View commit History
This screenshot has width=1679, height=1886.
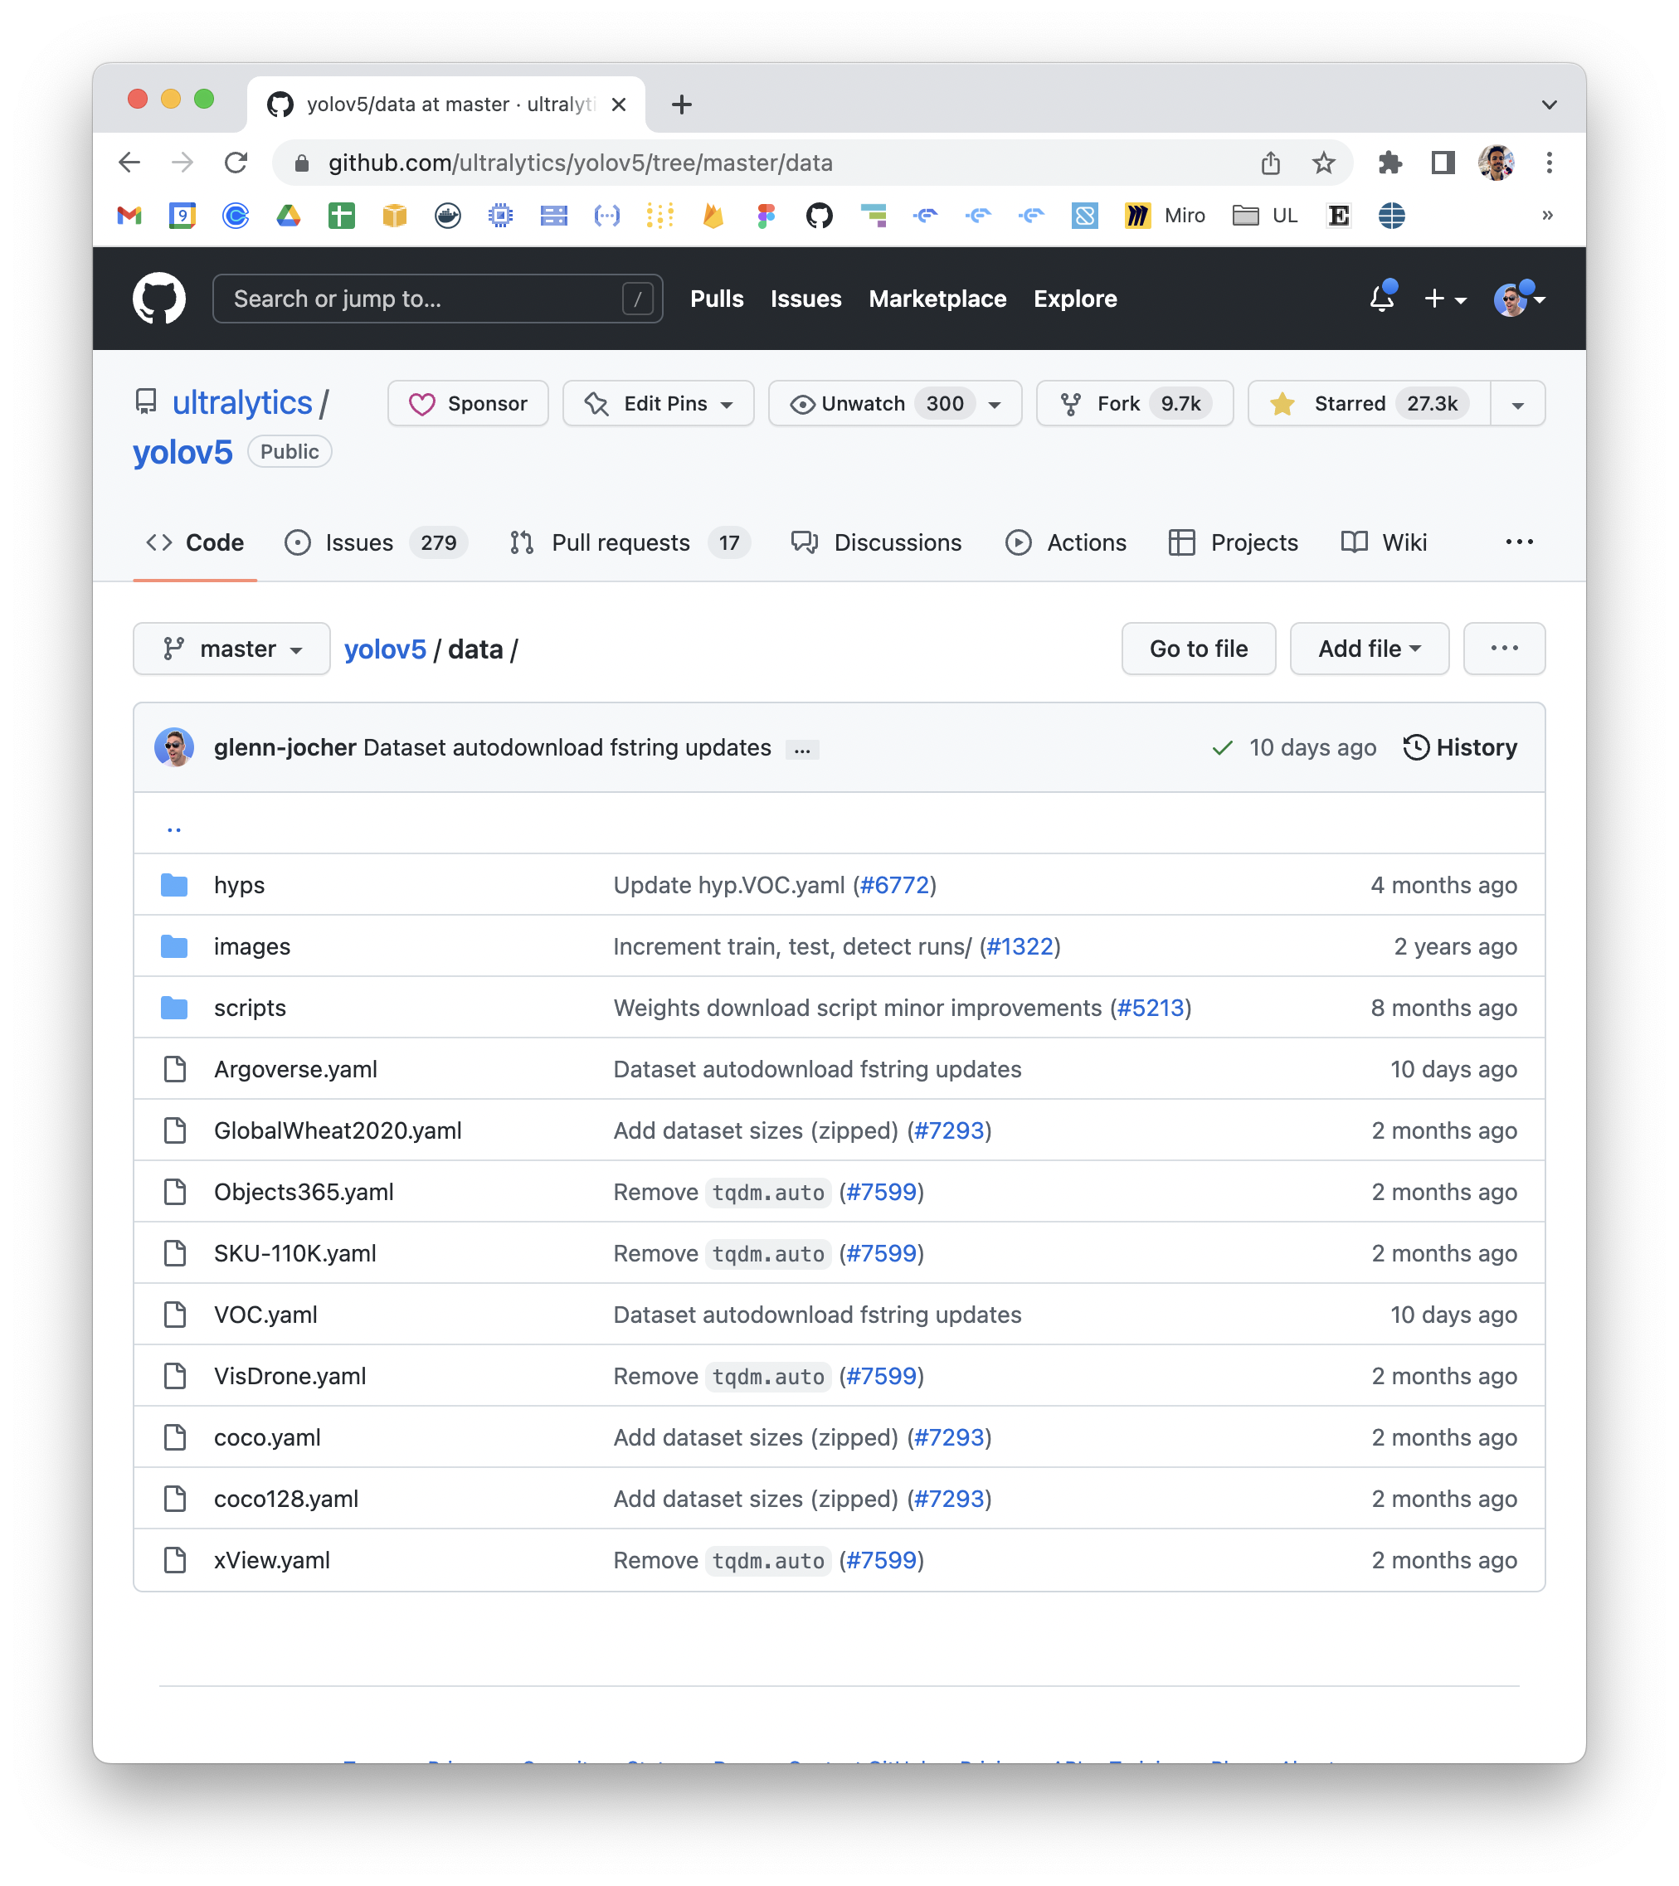[1459, 747]
